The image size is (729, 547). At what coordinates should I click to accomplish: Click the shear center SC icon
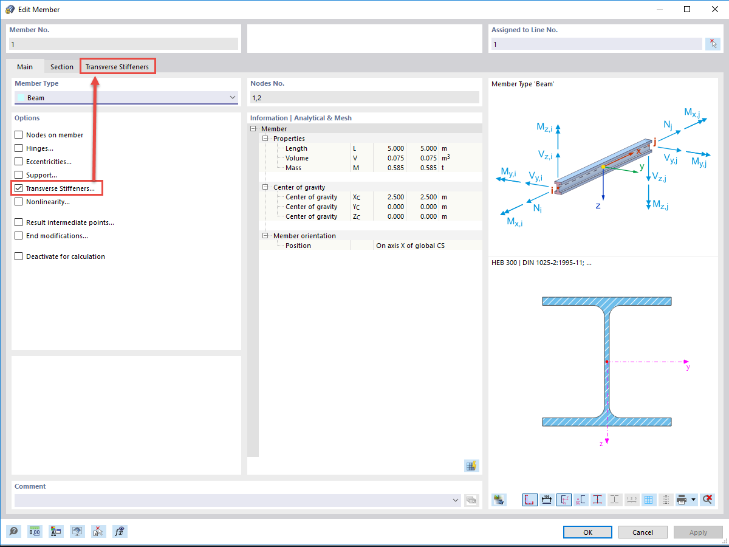click(x=581, y=500)
